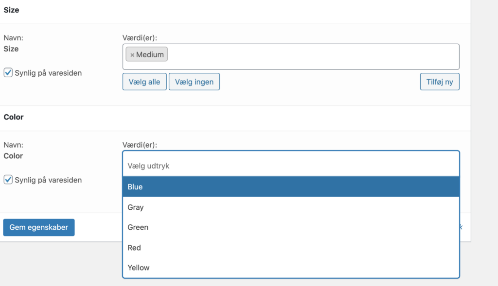
Task: Collapse the Color attribute header
Action: (14, 117)
